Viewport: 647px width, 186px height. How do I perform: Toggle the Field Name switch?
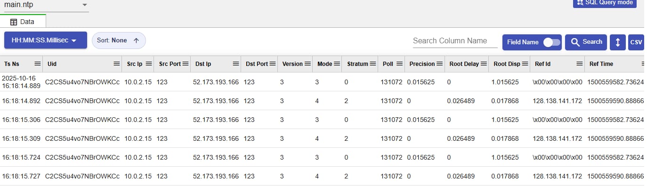(x=552, y=42)
